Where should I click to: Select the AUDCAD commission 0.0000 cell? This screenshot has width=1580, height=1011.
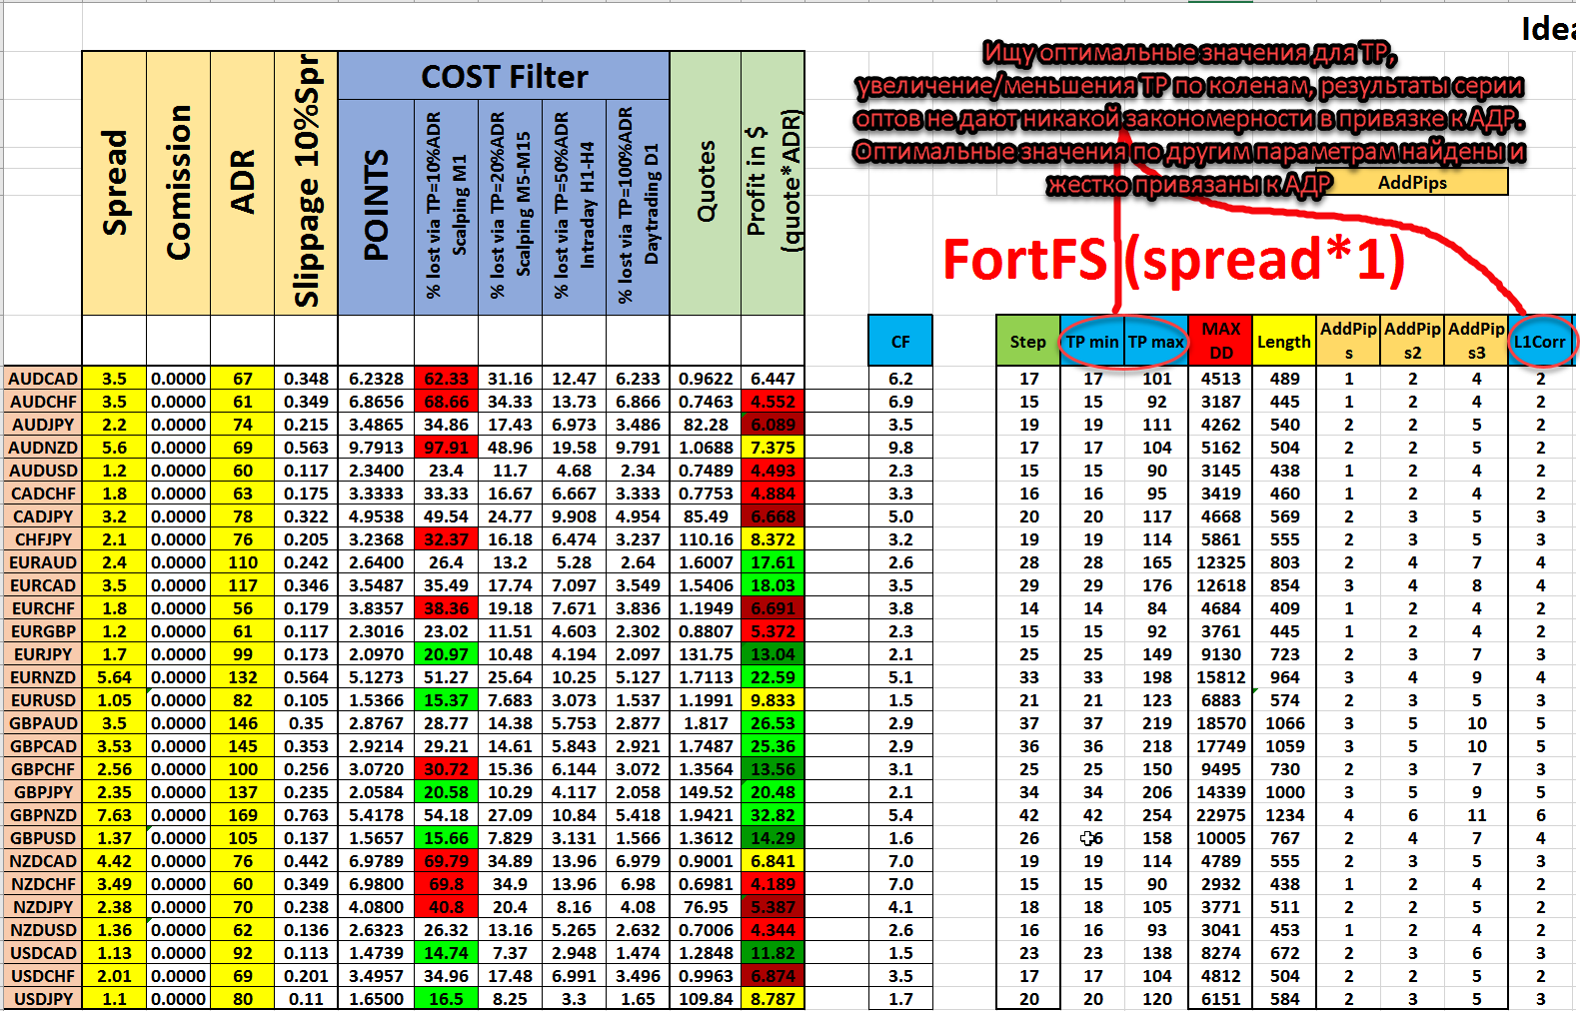178,379
